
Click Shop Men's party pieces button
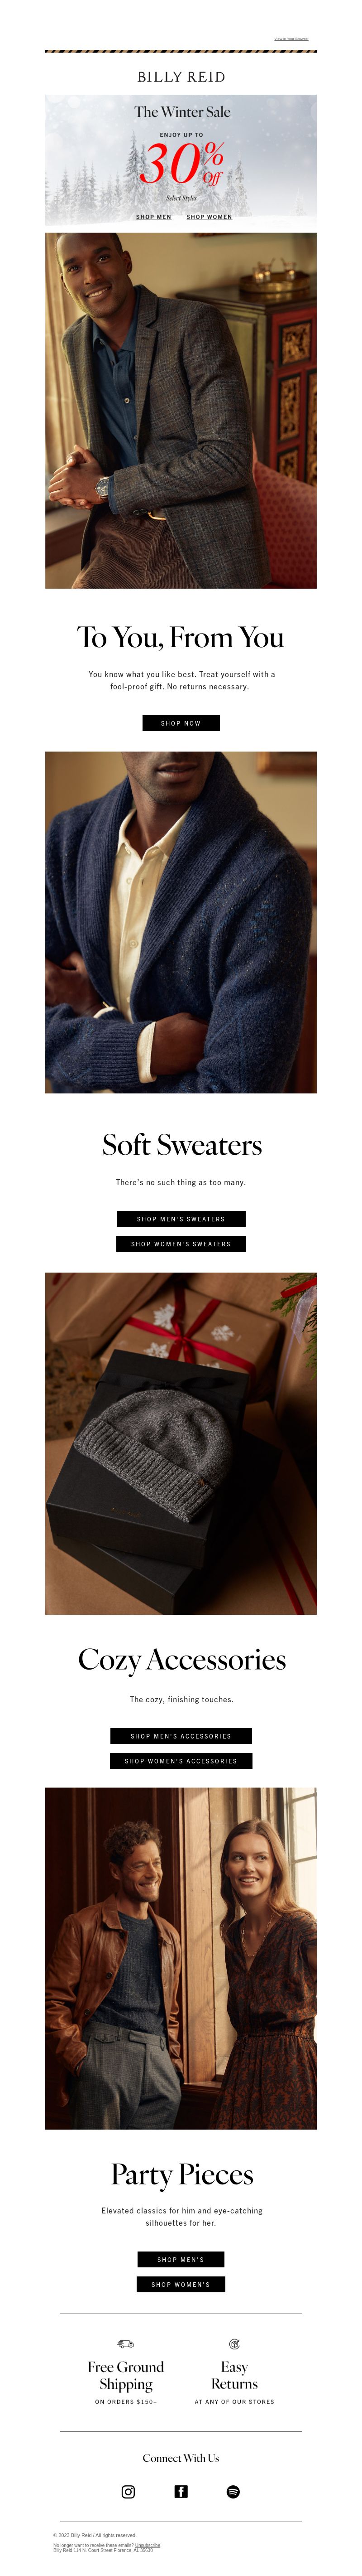[181, 2231]
